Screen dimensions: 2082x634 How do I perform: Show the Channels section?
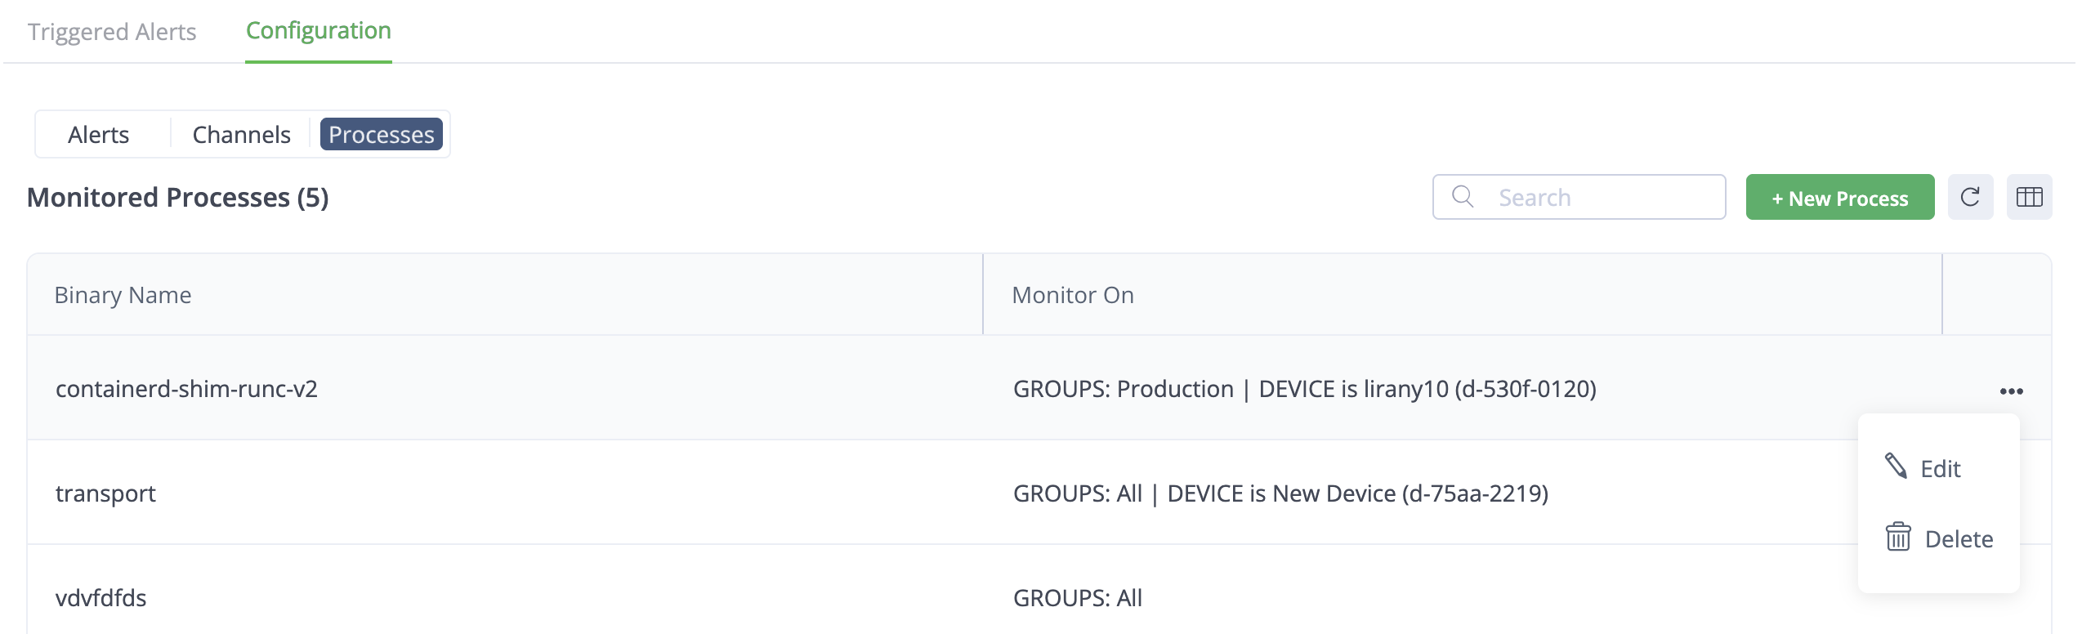tap(241, 135)
